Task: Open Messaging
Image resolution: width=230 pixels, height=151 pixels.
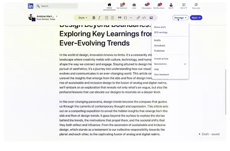Action: pyautogui.click(x=146, y=6)
